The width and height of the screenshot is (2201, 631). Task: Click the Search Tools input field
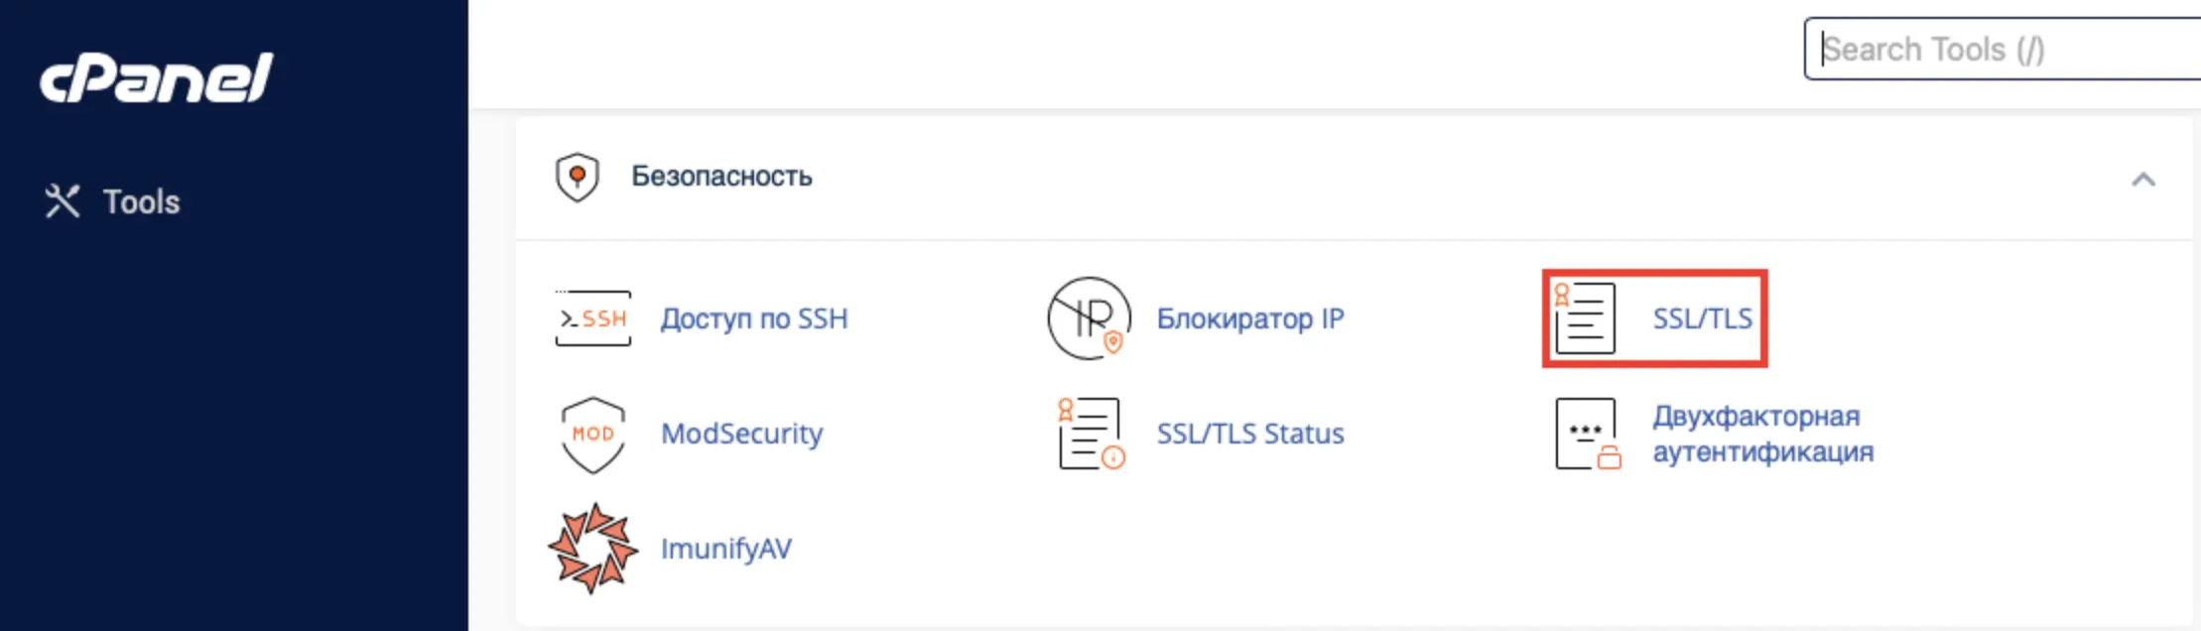(2003, 49)
